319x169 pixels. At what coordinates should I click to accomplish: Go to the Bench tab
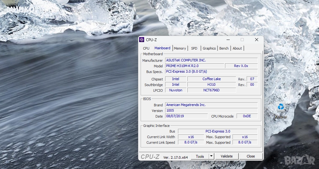coord(224,48)
